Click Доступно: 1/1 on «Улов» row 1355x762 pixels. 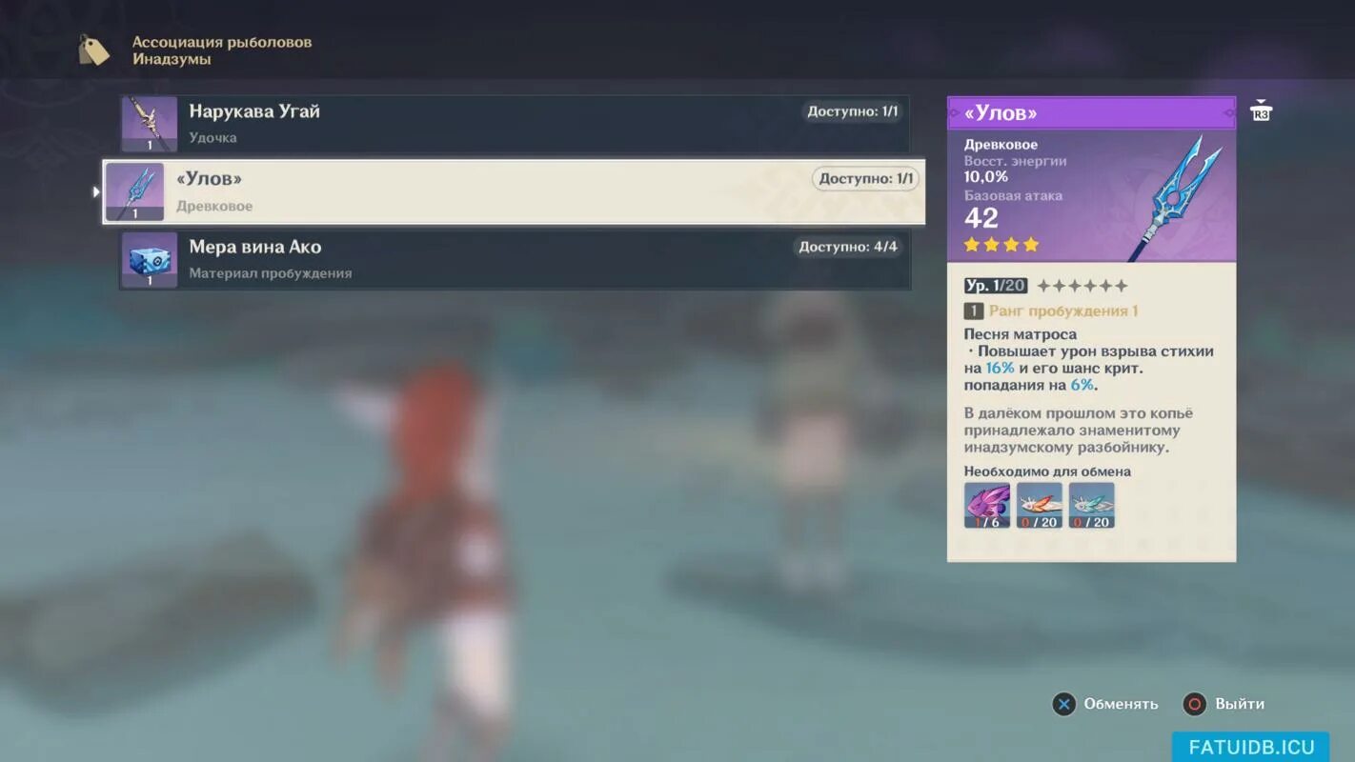point(866,179)
